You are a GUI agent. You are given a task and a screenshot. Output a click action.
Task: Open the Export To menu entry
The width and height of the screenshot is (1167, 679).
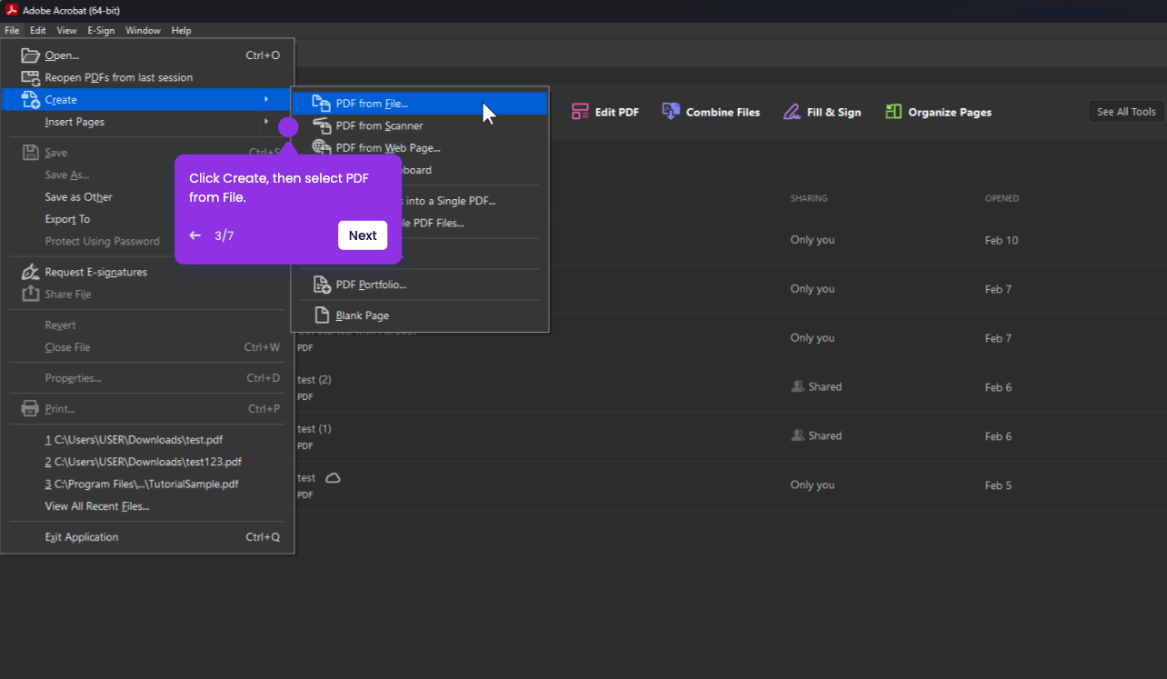coord(67,219)
